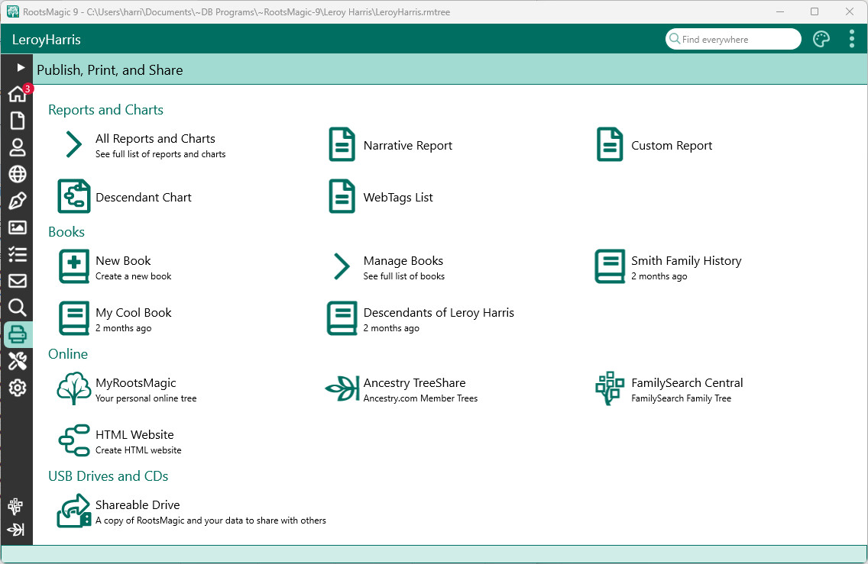Screen dimensions: 868x564
Task: Expand All Reports and Charts list
Action: pyautogui.click(x=155, y=144)
